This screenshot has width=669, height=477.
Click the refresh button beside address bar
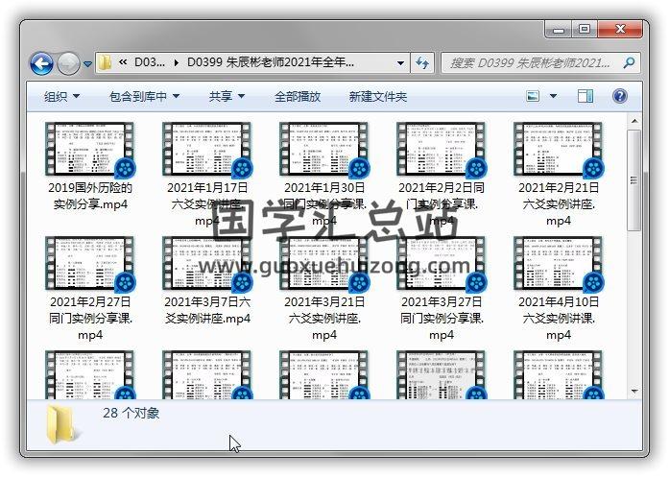tap(422, 63)
